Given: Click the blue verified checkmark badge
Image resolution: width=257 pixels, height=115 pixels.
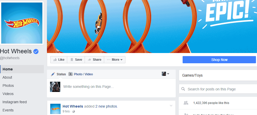Looking at the screenshot, I should click(36, 51).
